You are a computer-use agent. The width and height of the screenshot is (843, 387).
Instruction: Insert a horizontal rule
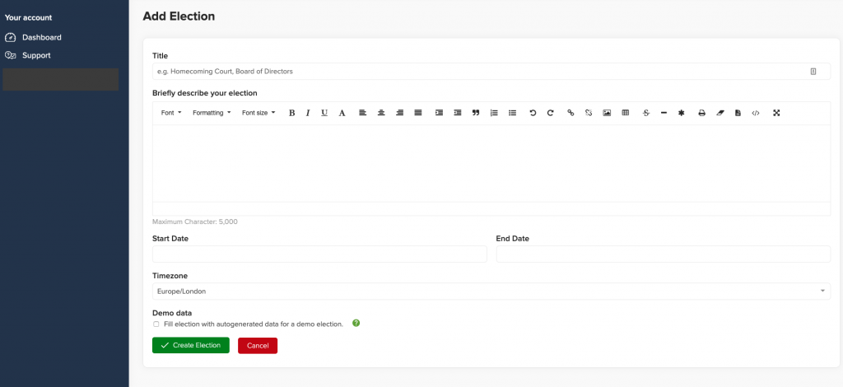click(664, 113)
